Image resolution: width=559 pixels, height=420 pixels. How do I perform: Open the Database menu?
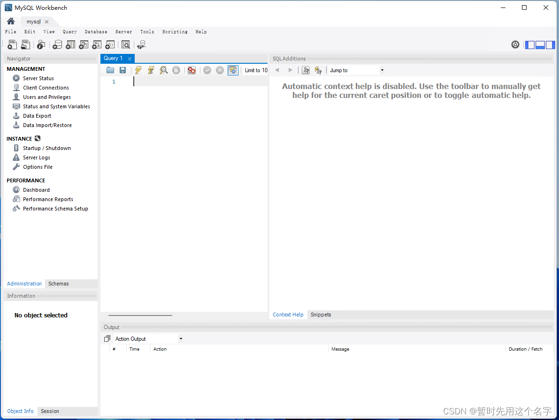click(96, 32)
